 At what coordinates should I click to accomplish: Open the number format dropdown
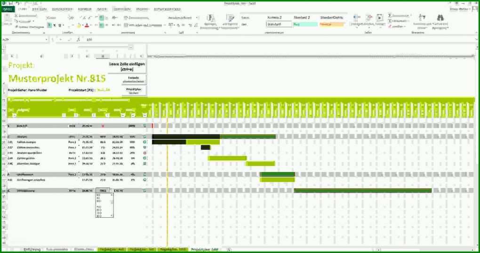point(197,18)
